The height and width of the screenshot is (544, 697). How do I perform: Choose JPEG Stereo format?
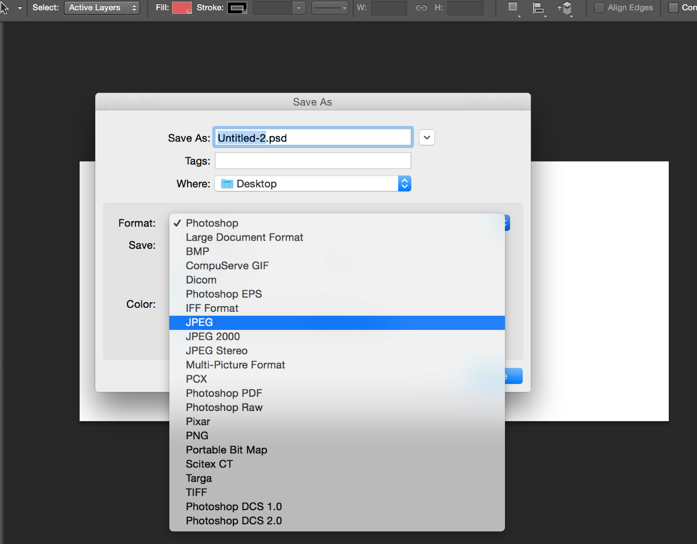337,351
